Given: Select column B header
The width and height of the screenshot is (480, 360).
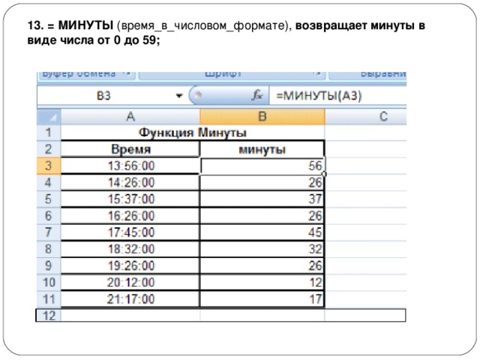Looking at the screenshot, I should pyautogui.click(x=262, y=117).
